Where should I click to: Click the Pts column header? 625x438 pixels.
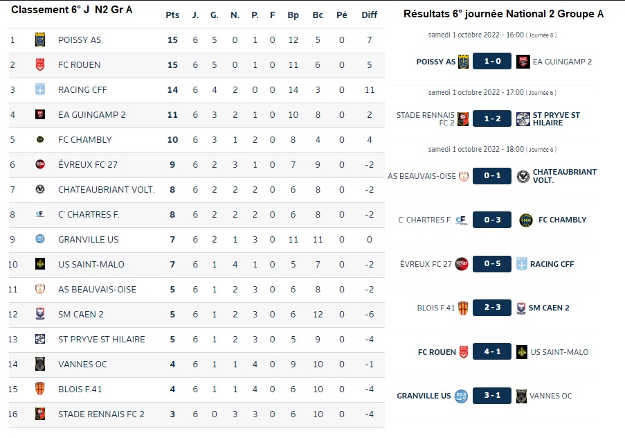[172, 15]
